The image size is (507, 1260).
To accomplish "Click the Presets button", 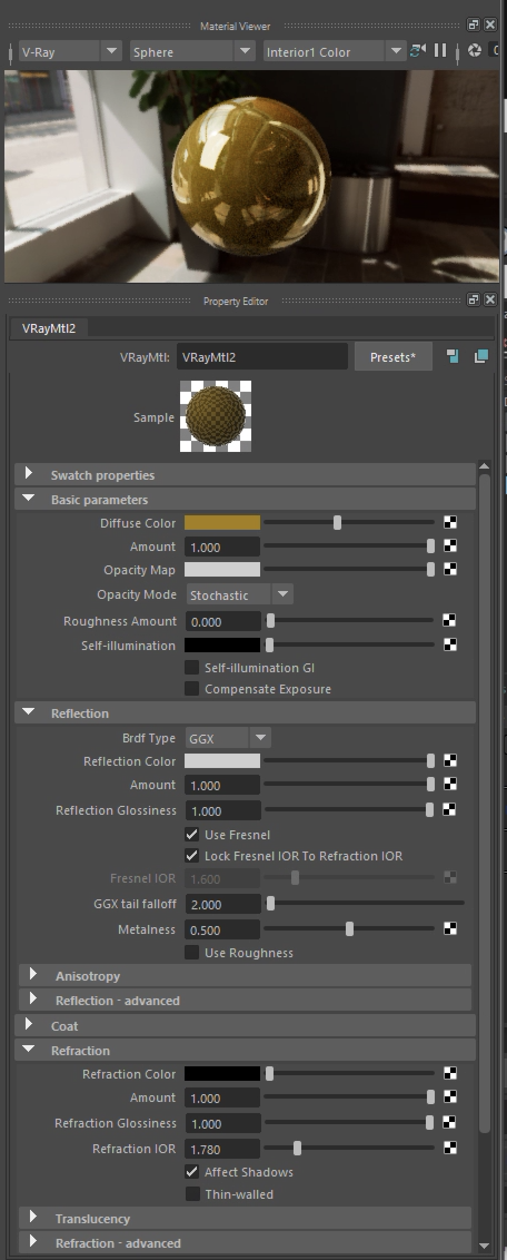I will click(392, 357).
